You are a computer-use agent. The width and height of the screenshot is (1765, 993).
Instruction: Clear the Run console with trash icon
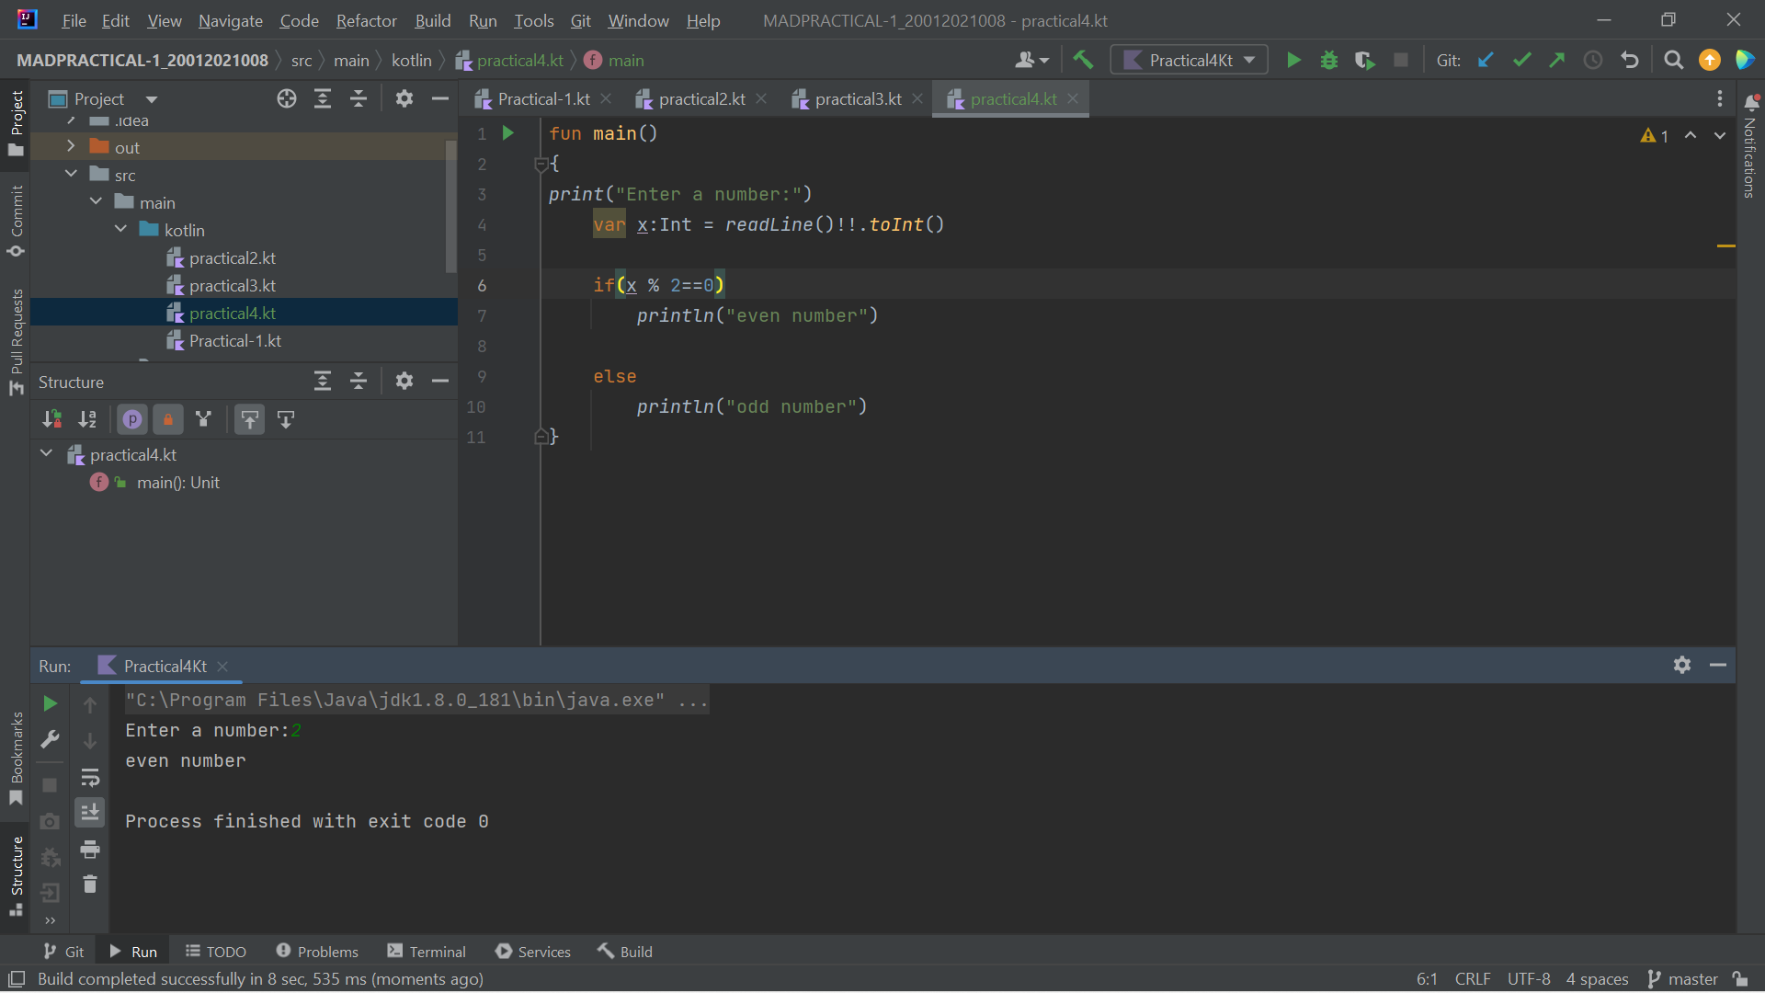click(x=89, y=885)
